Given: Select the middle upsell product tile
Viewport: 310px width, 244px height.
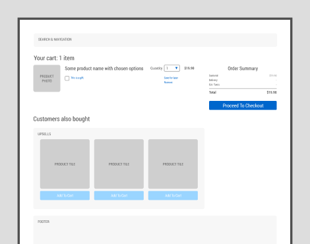Looking at the screenshot, I should [x=119, y=164].
